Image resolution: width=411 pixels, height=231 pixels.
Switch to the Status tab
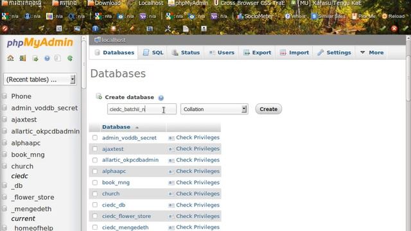(186, 53)
